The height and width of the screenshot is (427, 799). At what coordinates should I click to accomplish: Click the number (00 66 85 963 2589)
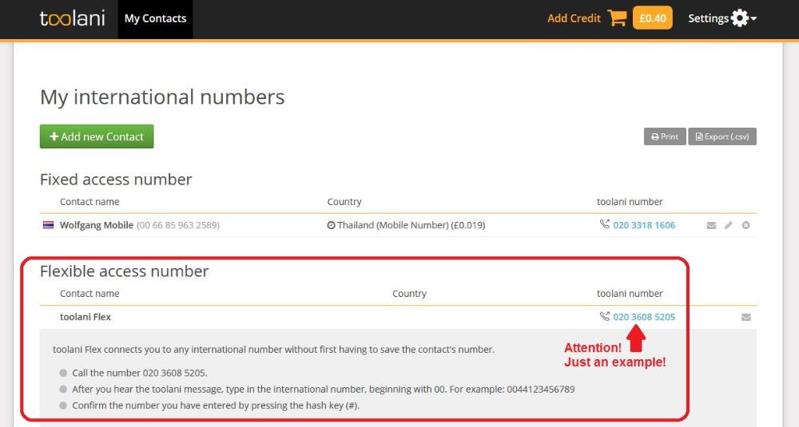[178, 225]
